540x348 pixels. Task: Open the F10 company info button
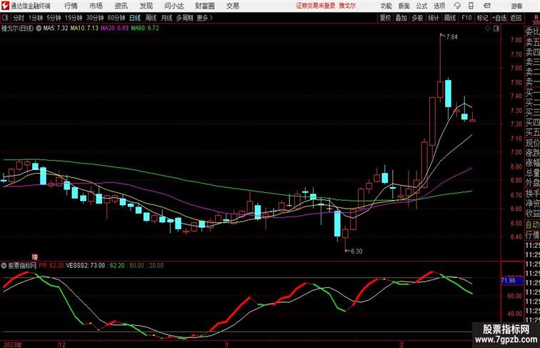[466, 18]
